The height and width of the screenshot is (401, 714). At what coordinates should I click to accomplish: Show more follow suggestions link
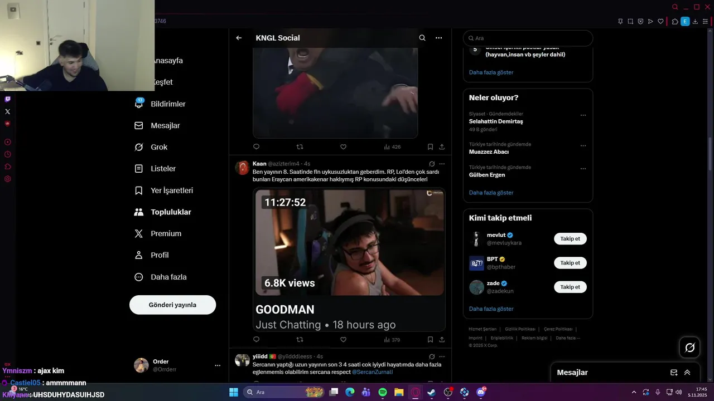[491, 309]
